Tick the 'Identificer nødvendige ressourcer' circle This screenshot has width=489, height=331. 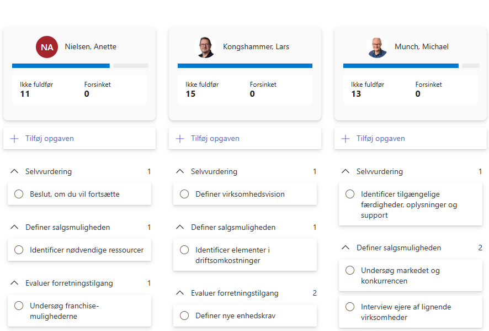pyautogui.click(x=19, y=250)
